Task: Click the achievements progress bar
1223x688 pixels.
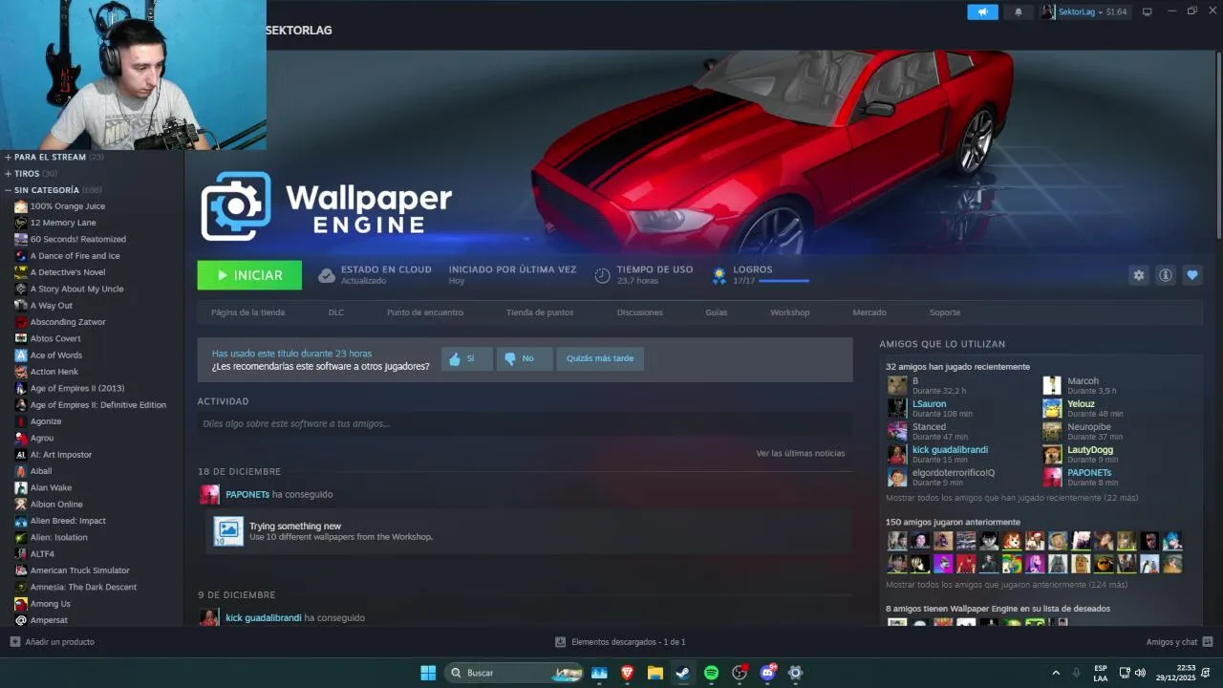Action: point(783,281)
